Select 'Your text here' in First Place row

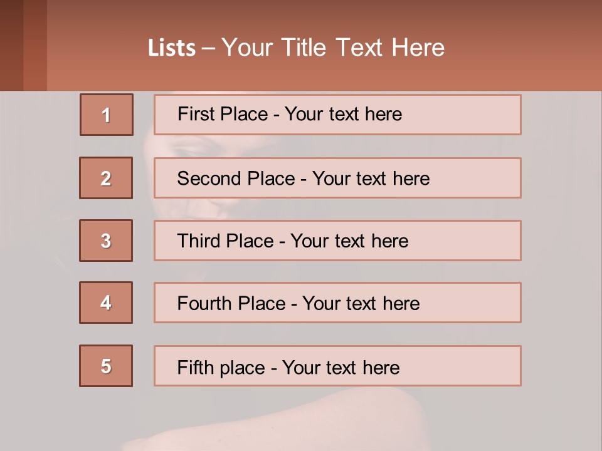tap(343, 114)
